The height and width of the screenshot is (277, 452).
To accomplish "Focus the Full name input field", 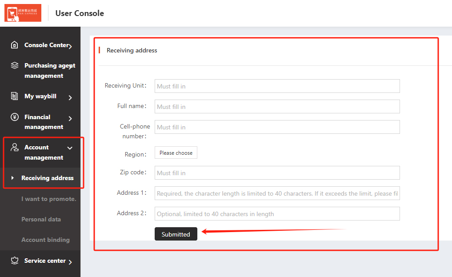I will [x=277, y=107].
